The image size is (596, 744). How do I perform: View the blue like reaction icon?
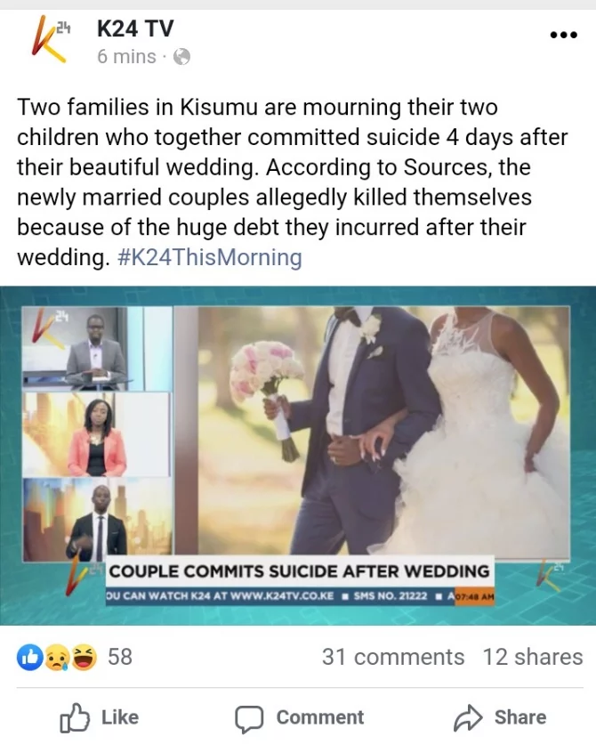(30, 658)
